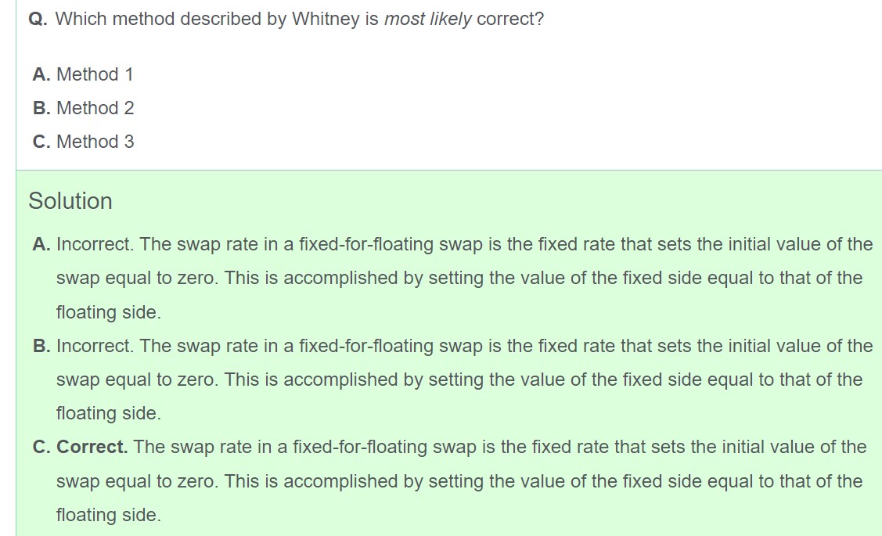Click the bold "Q." question label
882x536 pixels.
coord(38,20)
